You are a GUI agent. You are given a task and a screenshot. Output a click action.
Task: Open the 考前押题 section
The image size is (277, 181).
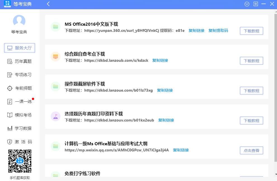tap(20, 88)
